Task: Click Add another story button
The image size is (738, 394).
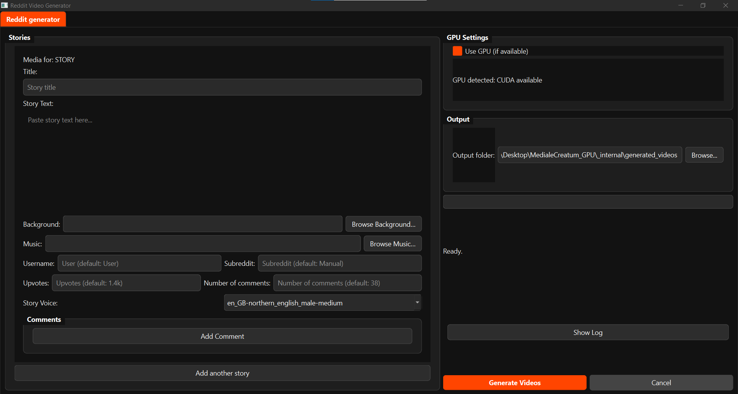Action: tap(222, 373)
